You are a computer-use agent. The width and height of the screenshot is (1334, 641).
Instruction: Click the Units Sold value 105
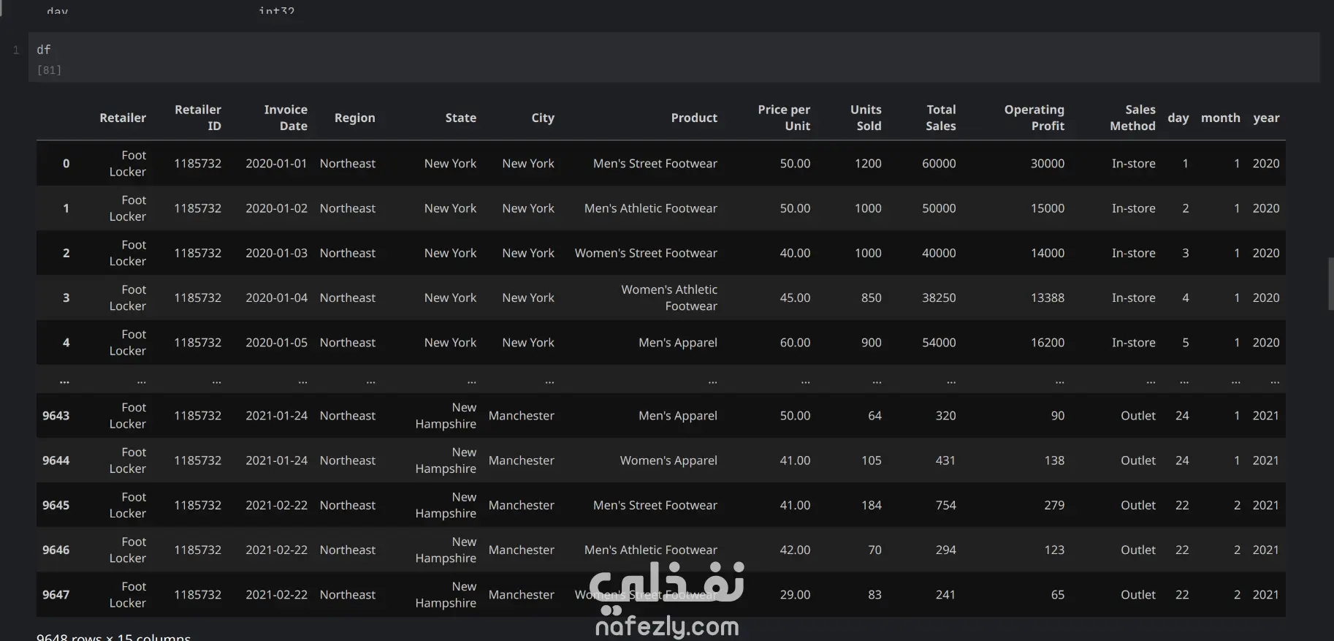pyautogui.click(x=871, y=460)
